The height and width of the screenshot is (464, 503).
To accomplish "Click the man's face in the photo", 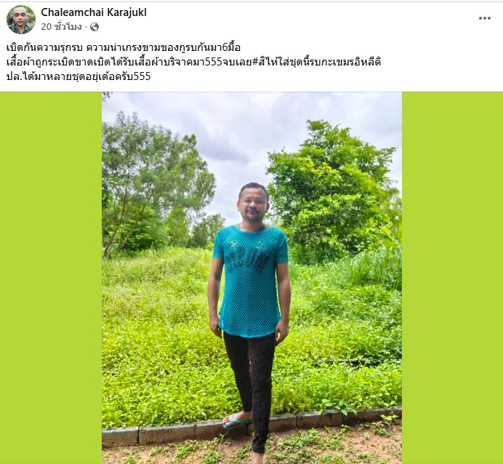I will (253, 202).
